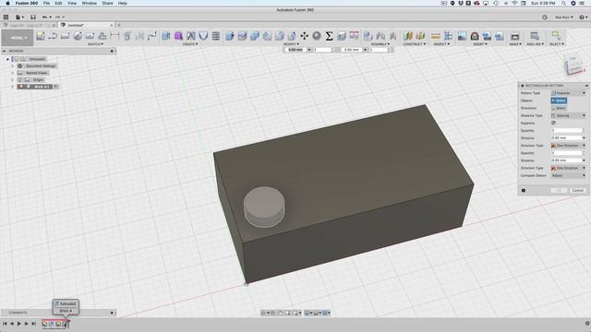
Task: Open macOS Spotlight search icon
Action: click(x=563, y=3)
